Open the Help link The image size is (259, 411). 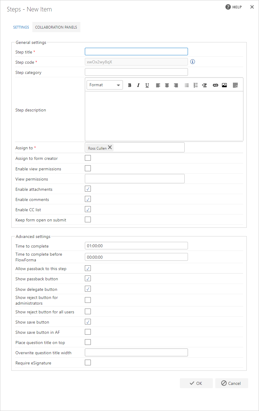pos(234,7)
